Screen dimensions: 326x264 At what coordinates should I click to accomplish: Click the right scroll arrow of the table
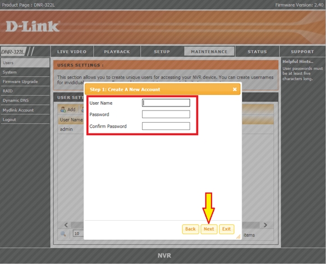(265, 225)
